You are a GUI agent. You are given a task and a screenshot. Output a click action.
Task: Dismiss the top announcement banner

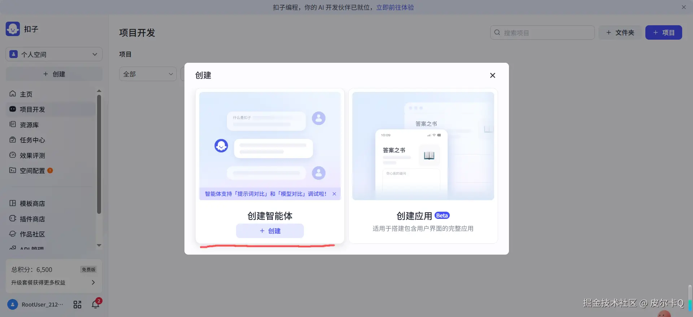pos(684,7)
